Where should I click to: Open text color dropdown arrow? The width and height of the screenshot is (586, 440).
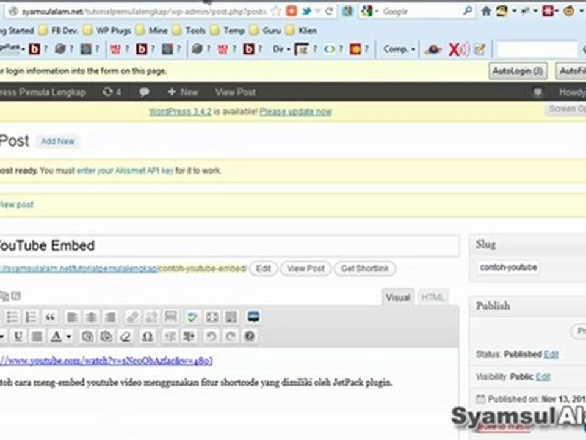(x=69, y=336)
